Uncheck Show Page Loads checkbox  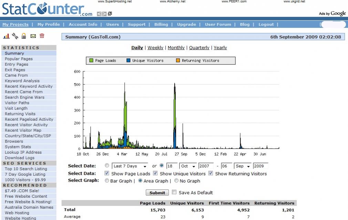[x=107, y=174]
